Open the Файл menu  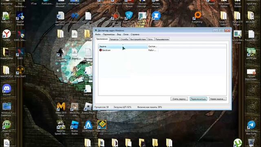click(98, 34)
